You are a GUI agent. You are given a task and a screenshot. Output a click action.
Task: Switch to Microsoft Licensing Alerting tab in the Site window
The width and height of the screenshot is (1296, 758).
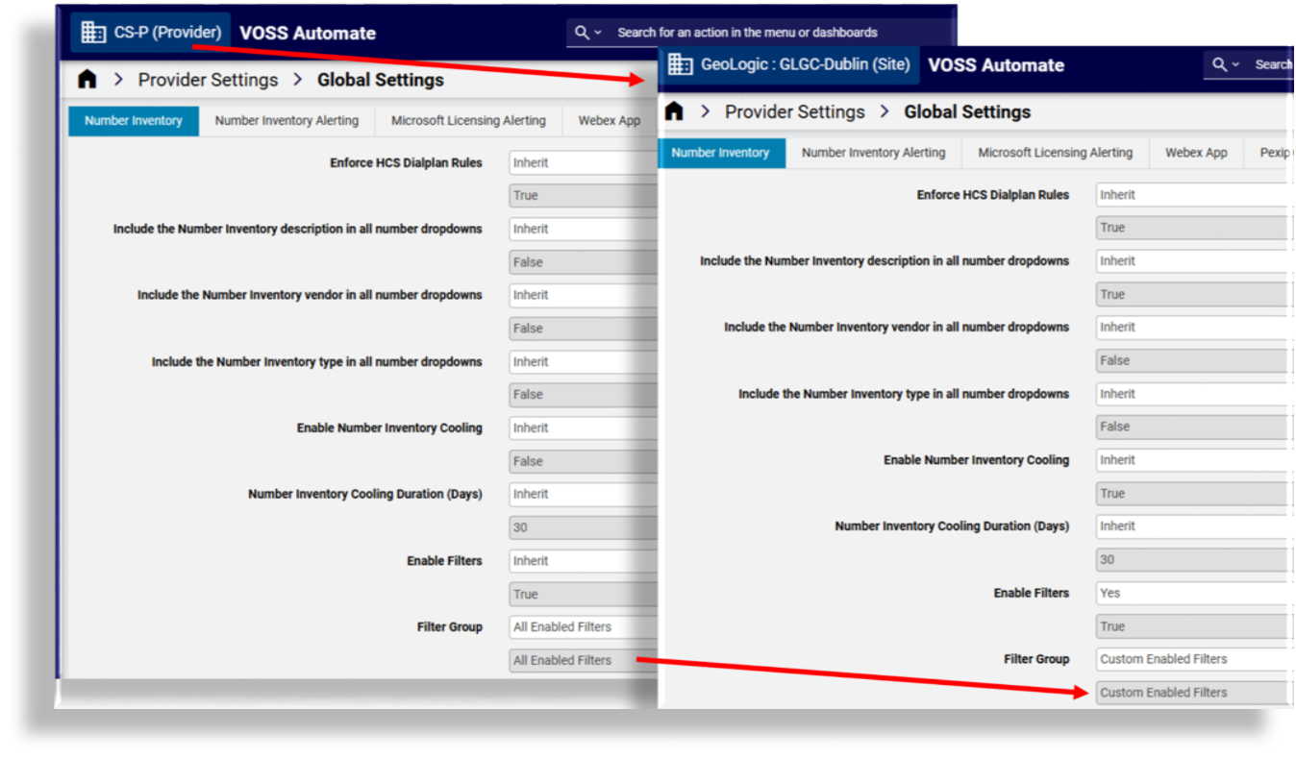tap(1055, 153)
